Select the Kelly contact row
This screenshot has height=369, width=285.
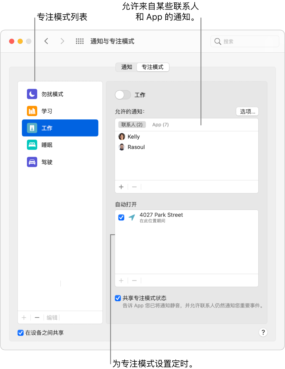186,137
